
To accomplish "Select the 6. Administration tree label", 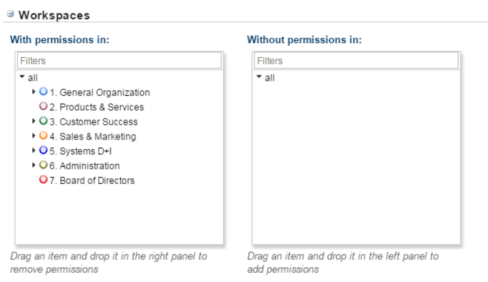I will click(85, 166).
